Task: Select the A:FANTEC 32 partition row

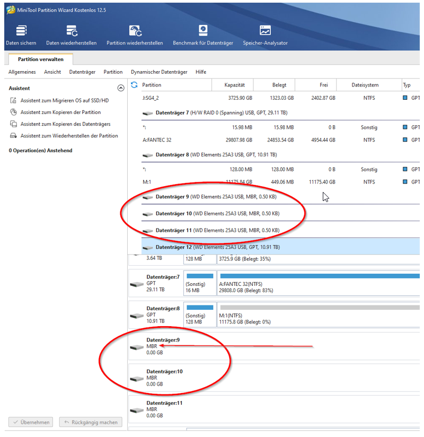Action: tap(280, 139)
